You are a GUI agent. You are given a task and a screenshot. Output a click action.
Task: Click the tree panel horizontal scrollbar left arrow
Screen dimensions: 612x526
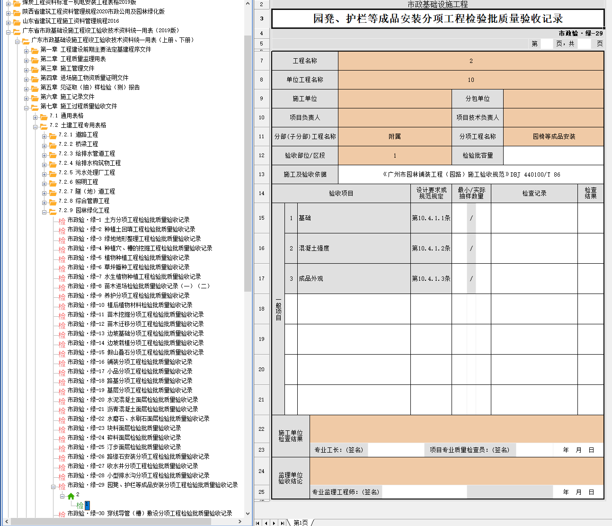(x=6, y=521)
